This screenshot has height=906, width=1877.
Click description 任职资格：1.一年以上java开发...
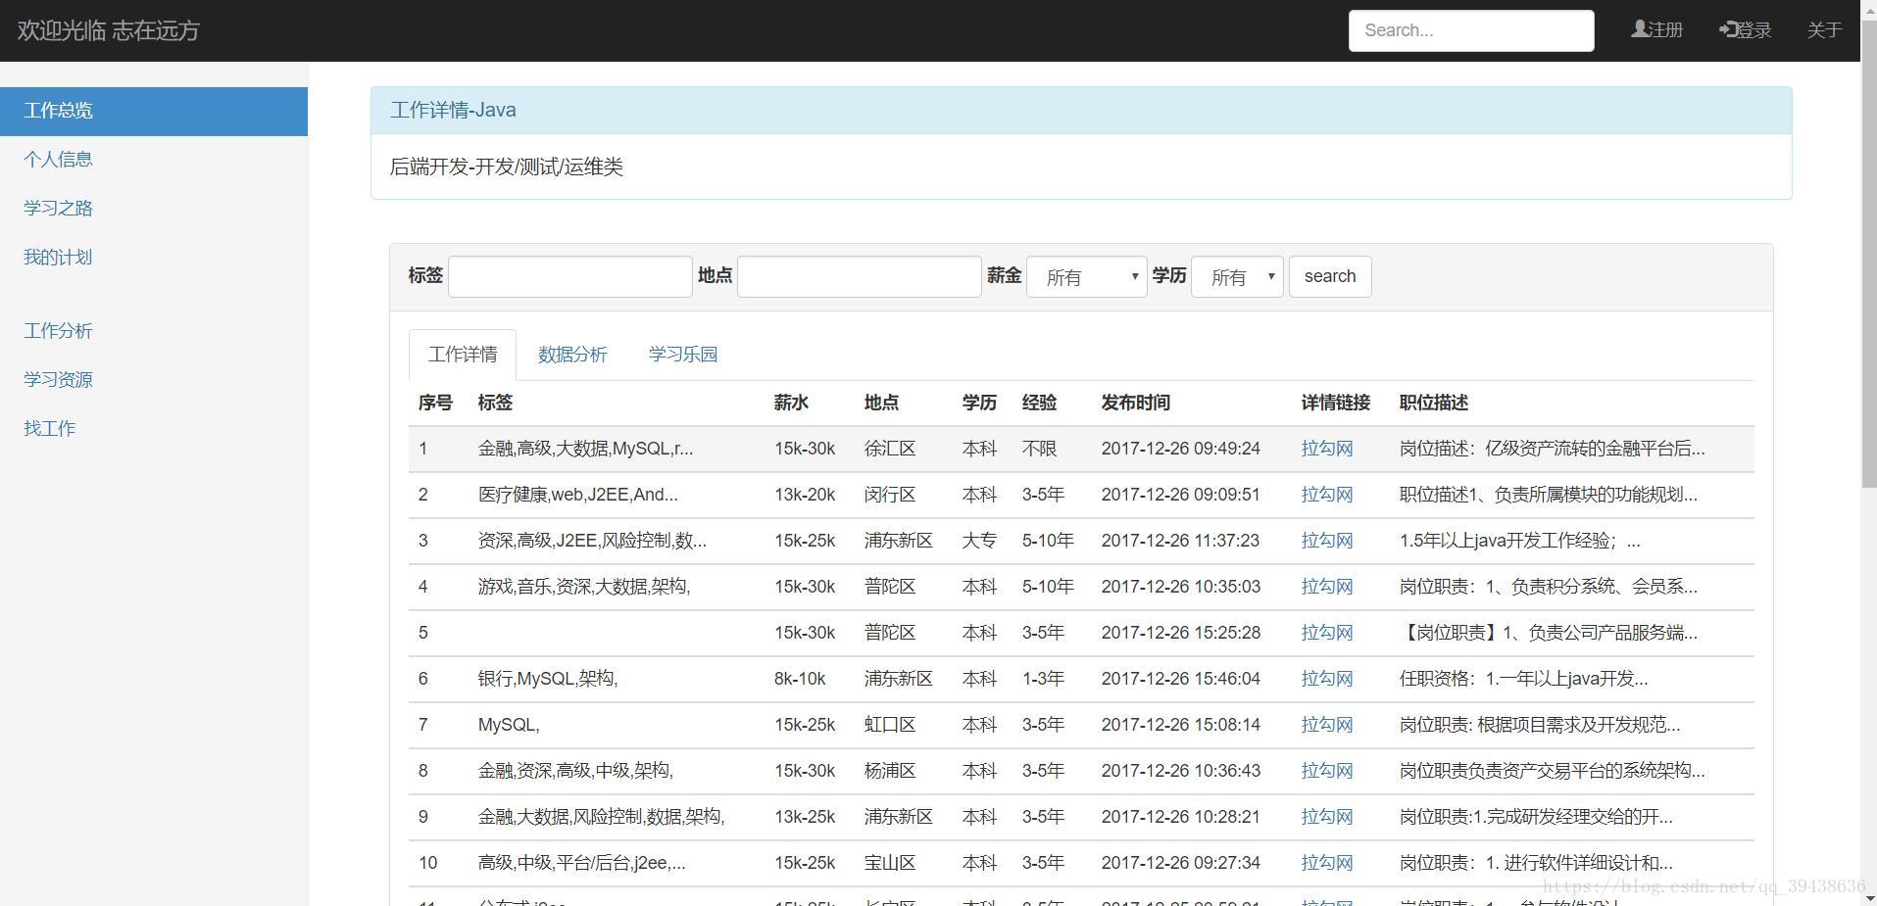click(1524, 679)
